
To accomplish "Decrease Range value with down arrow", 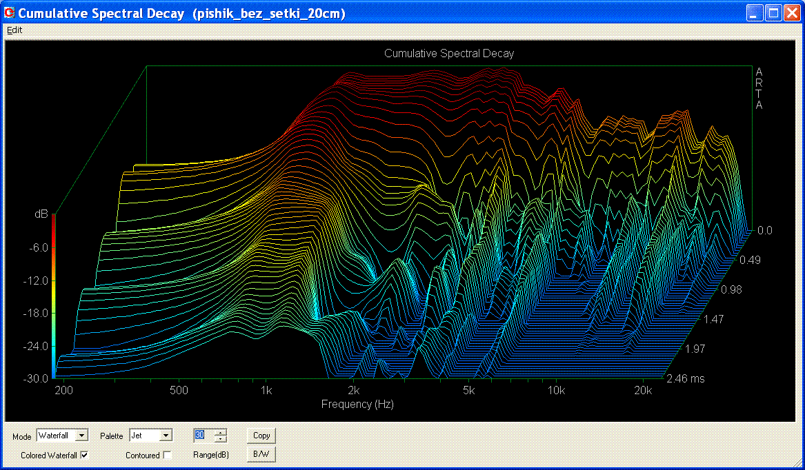I will [x=220, y=439].
